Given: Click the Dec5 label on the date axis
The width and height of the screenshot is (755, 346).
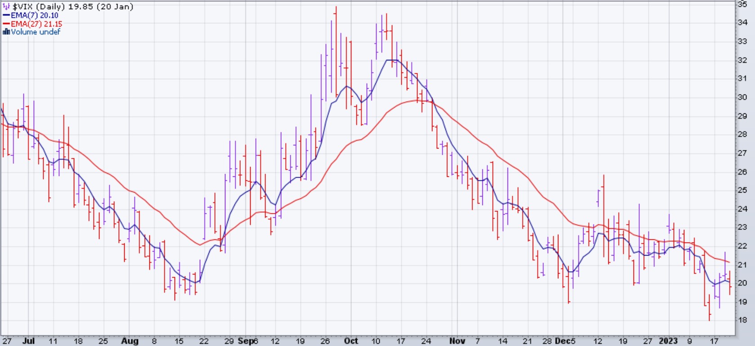Looking at the screenshot, I should (x=565, y=341).
